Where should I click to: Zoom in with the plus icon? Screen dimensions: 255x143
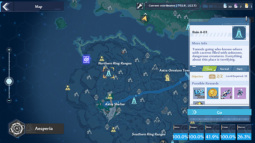pyautogui.click(x=9, y=50)
